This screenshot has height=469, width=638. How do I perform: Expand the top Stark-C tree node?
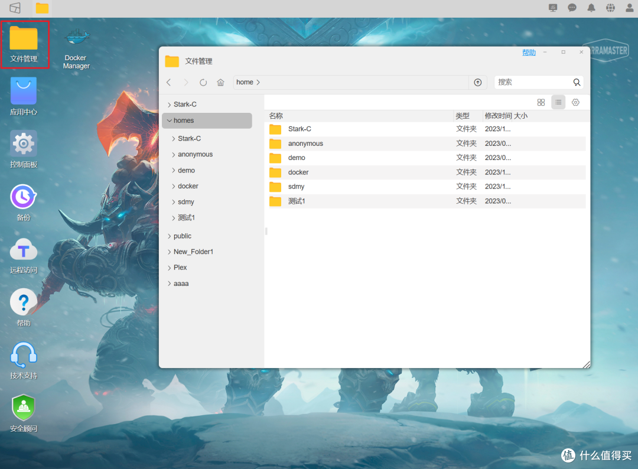click(x=170, y=105)
